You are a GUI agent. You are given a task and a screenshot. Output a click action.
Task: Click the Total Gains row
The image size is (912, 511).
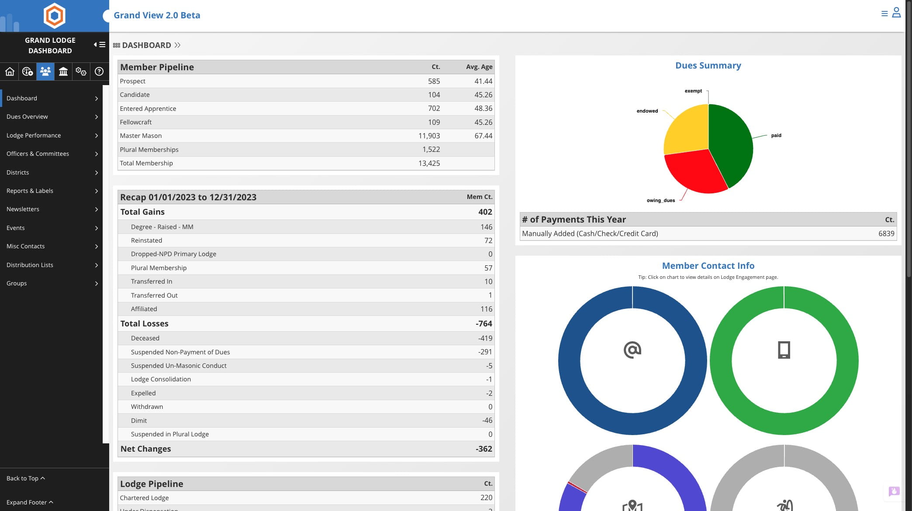306,212
